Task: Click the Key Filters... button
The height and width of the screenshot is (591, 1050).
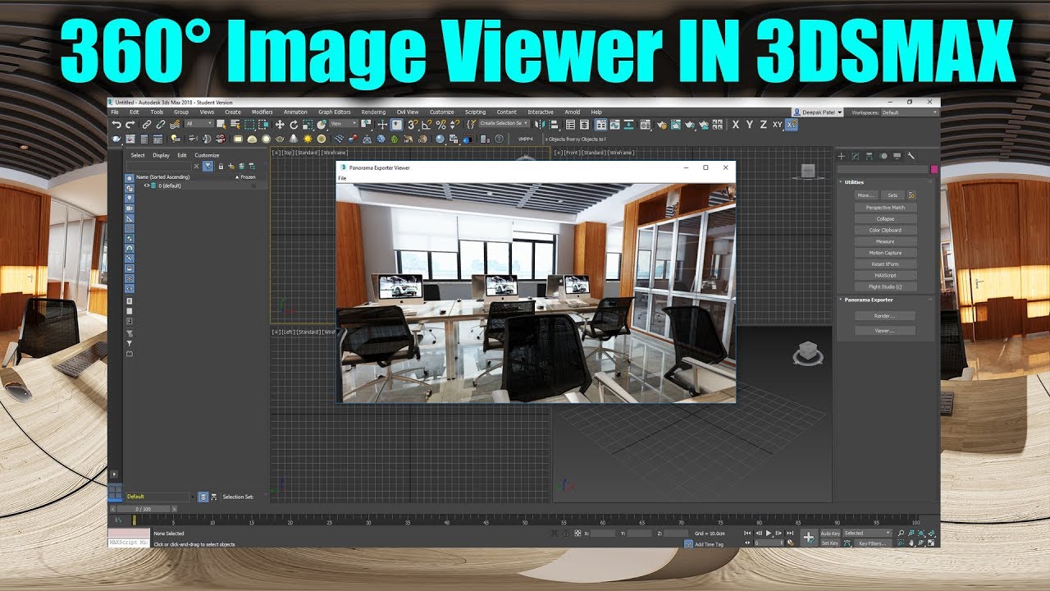Action: point(873,543)
